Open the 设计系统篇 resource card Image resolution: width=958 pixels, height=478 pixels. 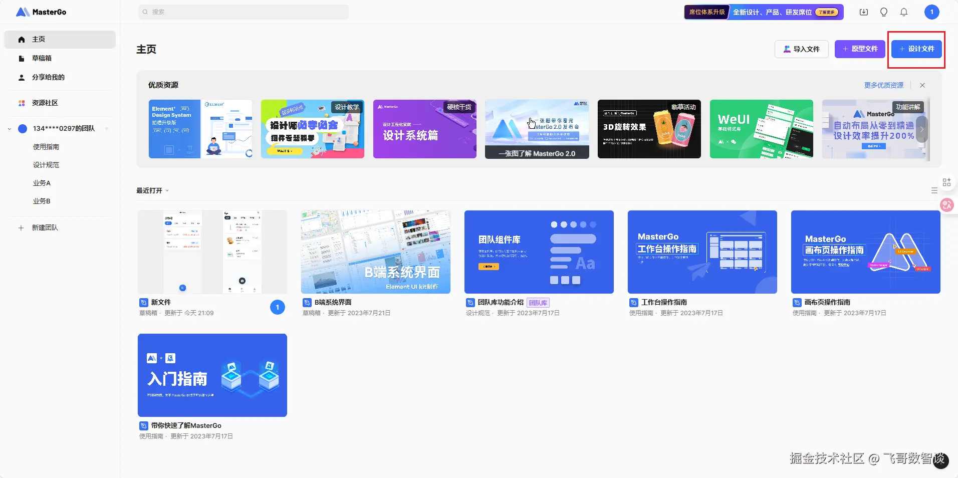[x=425, y=129]
